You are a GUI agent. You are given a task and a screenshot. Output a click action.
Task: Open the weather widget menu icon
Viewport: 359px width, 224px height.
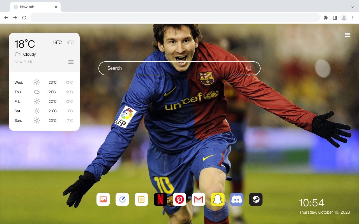point(71,62)
